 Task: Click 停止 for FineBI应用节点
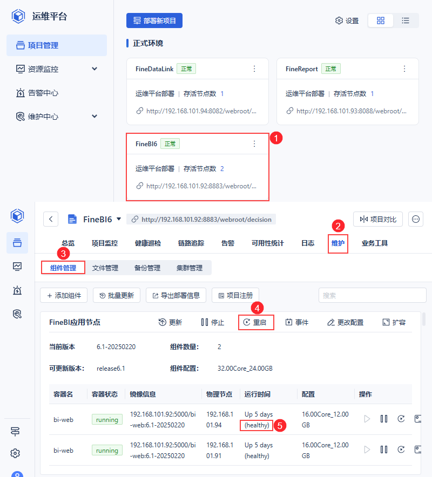(213, 323)
